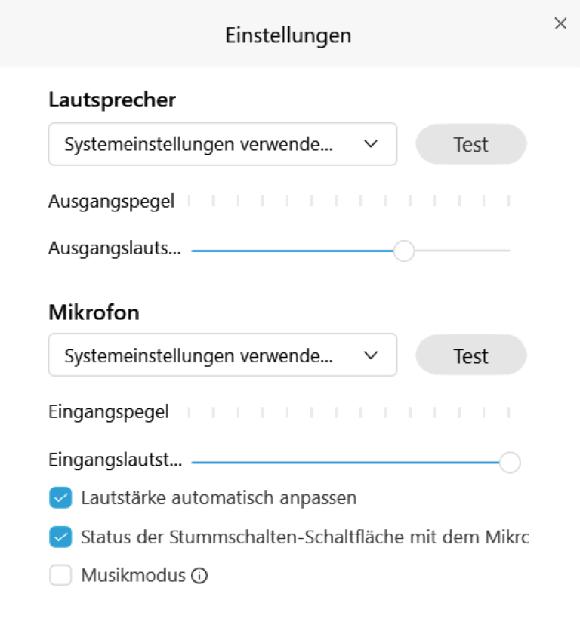Image resolution: width=580 pixels, height=634 pixels.
Task: Click the Test button for Lautsprecher
Action: click(470, 144)
